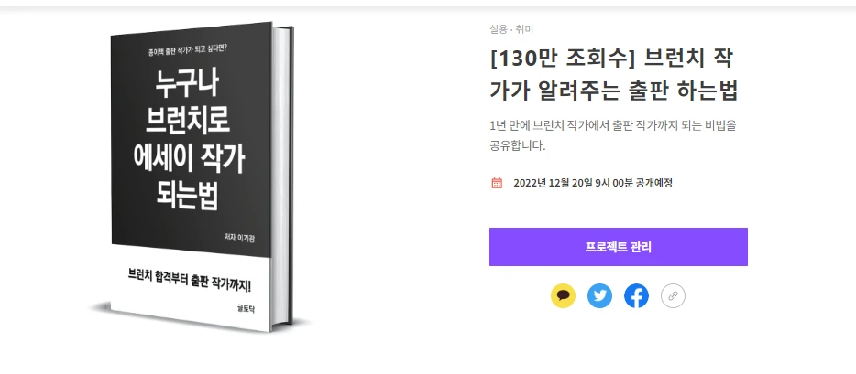
Task: Click the project title starting [130만 조회수]
Action: coord(614,75)
